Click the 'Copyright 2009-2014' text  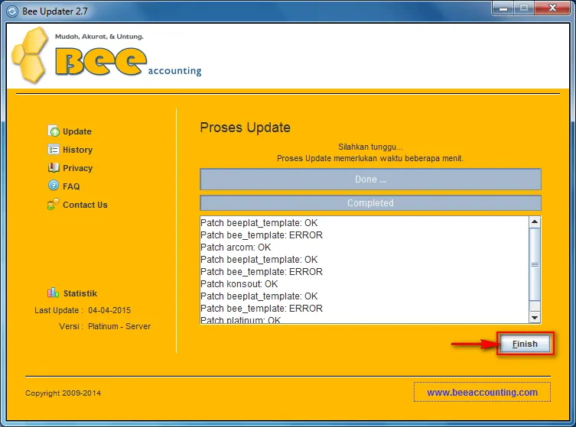[63, 393]
